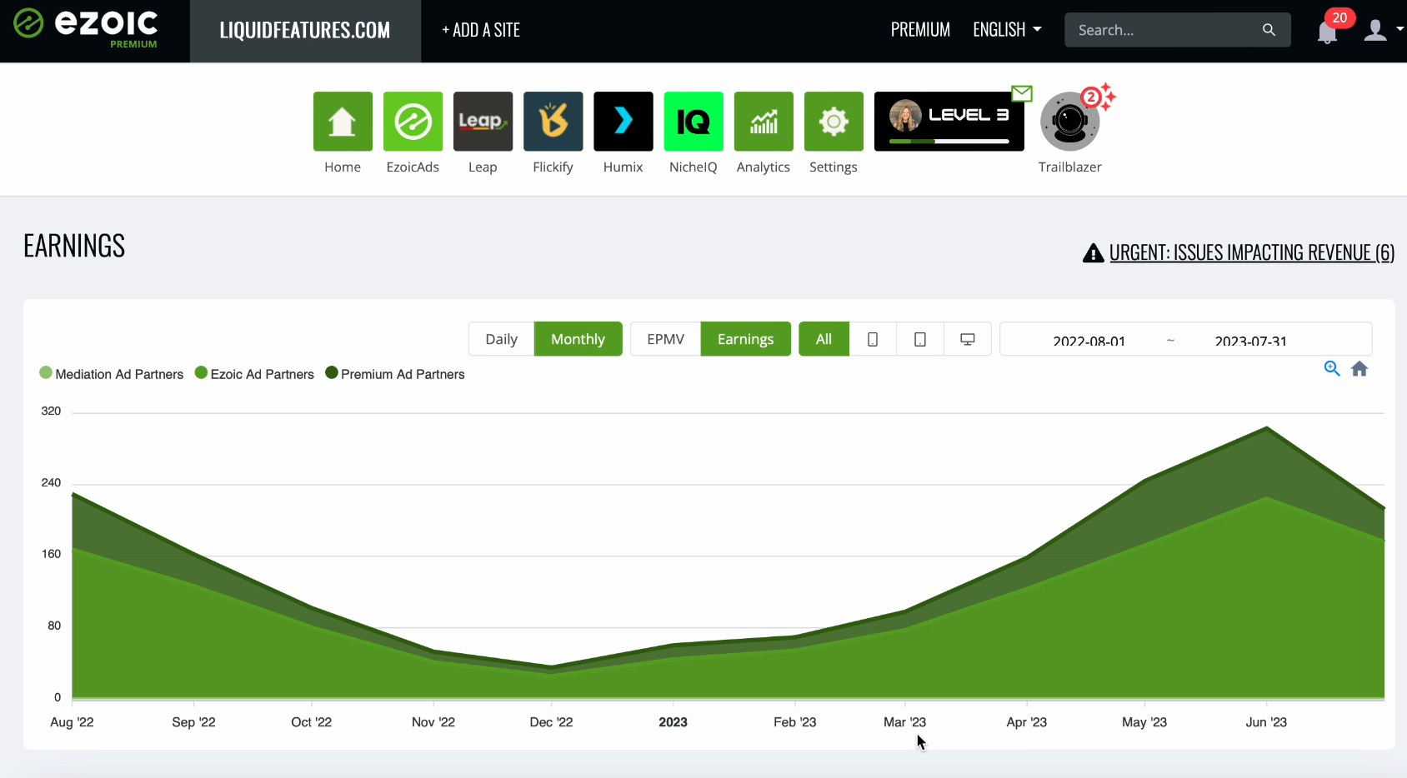This screenshot has height=778, width=1407.
Task: Open the Flickify app icon
Action: coord(553,122)
